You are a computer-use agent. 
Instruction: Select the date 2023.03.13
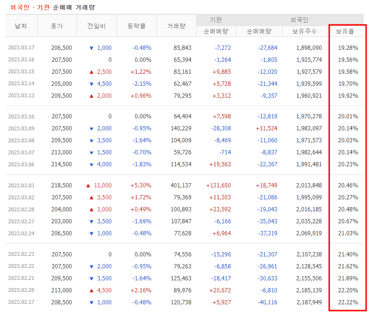pyautogui.click(x=21, y=96)
